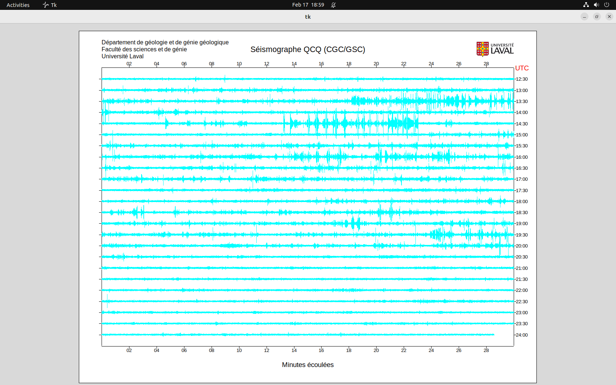Open the clock showing Feb 17 18:59

coord(308,5)
